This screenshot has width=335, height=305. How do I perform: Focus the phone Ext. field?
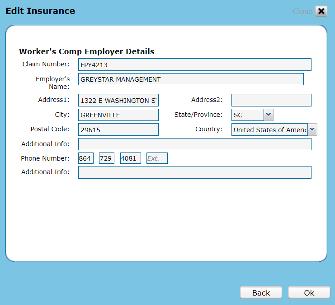(157, 158)
